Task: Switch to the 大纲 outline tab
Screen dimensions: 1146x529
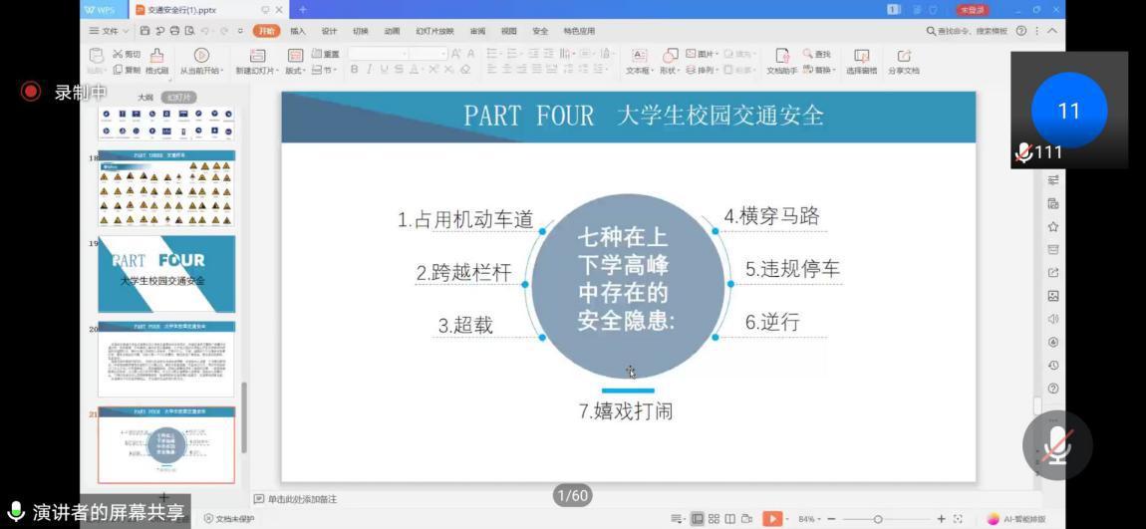Action: pos(145,98)
